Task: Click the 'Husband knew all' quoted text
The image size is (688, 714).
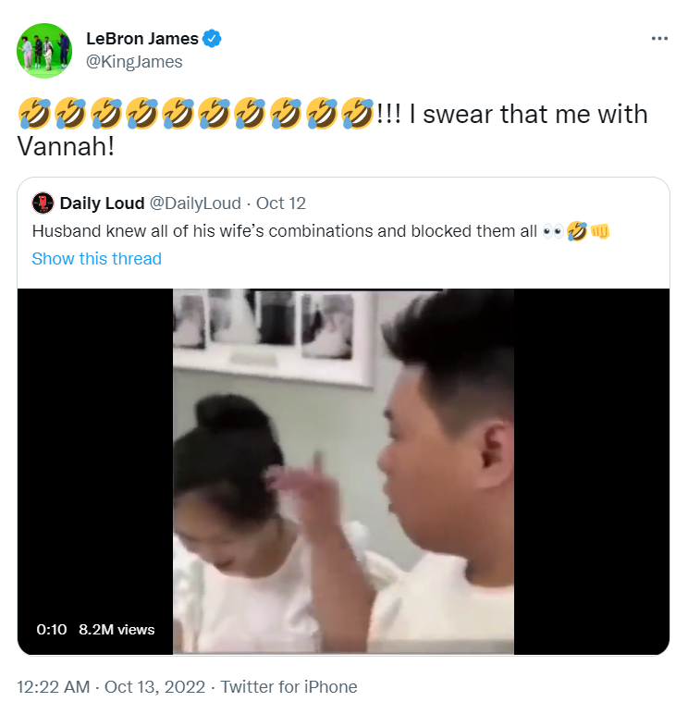Action: pyautogui.click(x=285, y=231)
